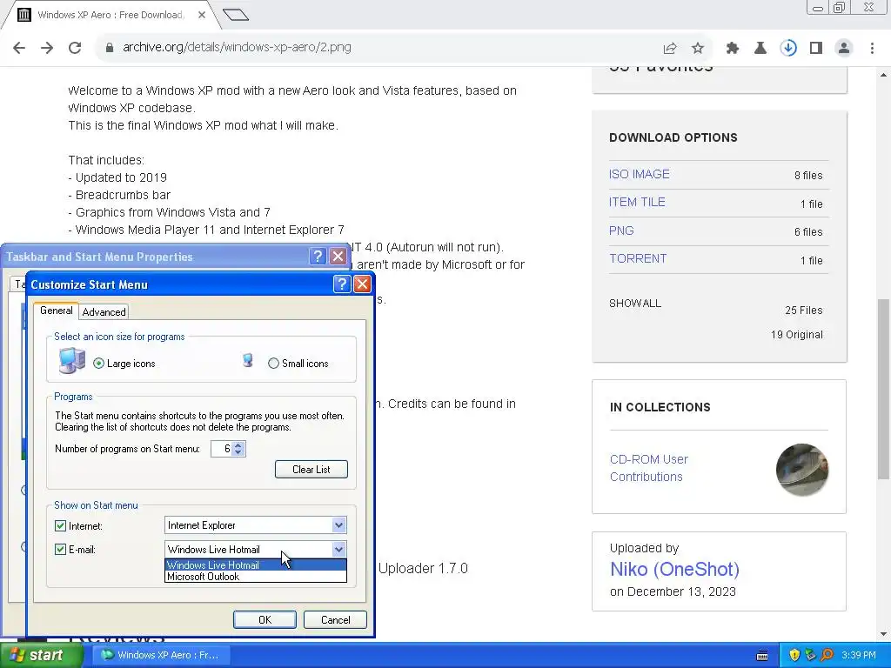Expand the Internet browser dropdown arrow
This screenshot has width=891, height=668.
(338, 525)
